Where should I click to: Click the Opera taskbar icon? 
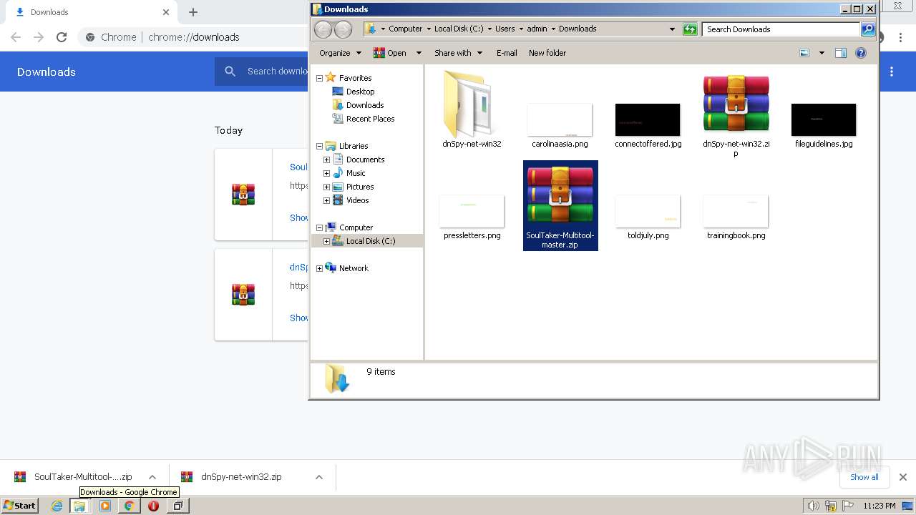click(x=153, y=506)
